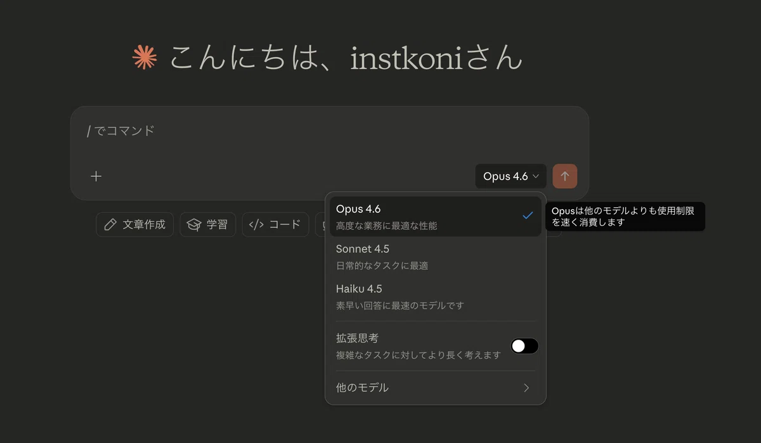This screenshot has height=443, width=761.
Task: Choose Sonnet 4.5 from the model menu
Action: [435, 256]
